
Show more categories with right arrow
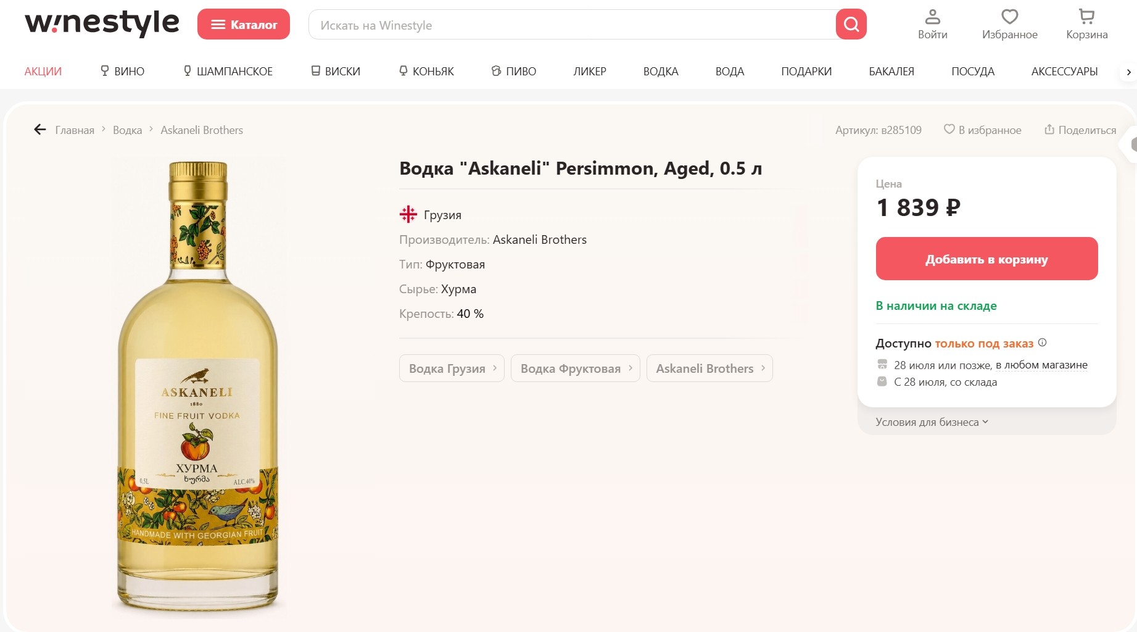click(x=1128, y=72)
